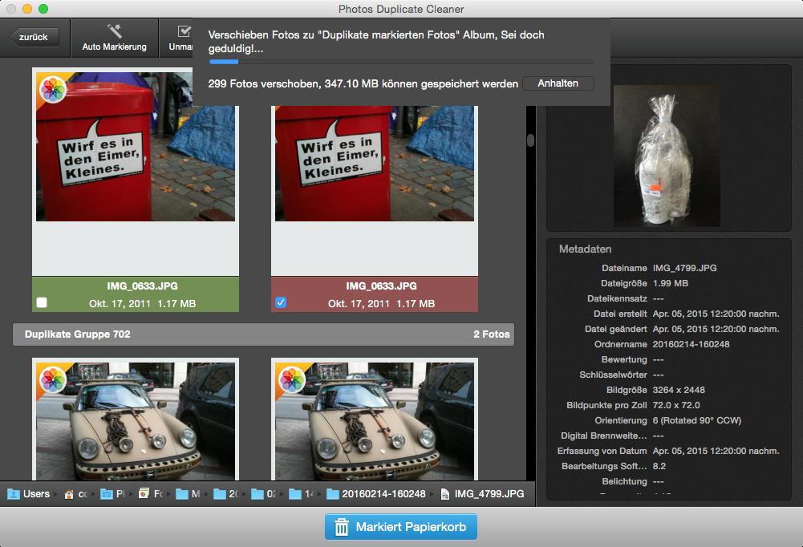The image size is (803, 547).
Task: Click the Photos app badge on first car photo
Action: 53,380
